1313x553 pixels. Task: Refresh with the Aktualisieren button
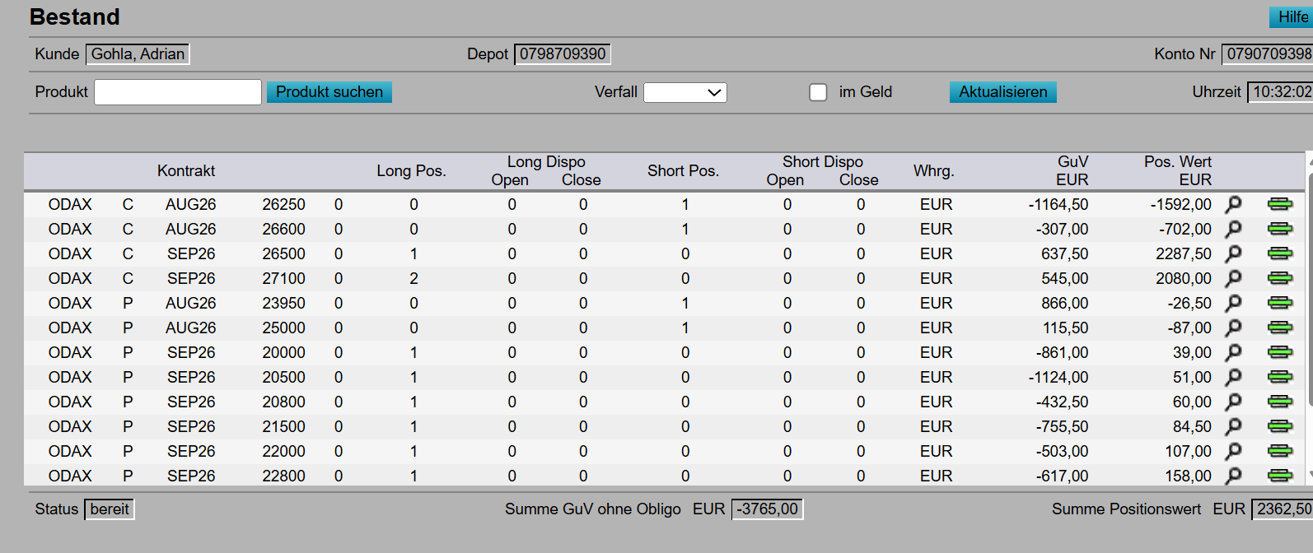point(1003,92)
